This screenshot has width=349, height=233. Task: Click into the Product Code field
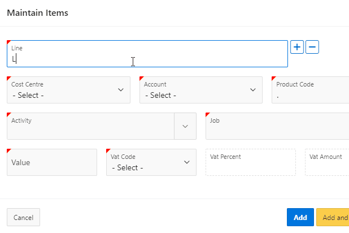coord(310,90)
